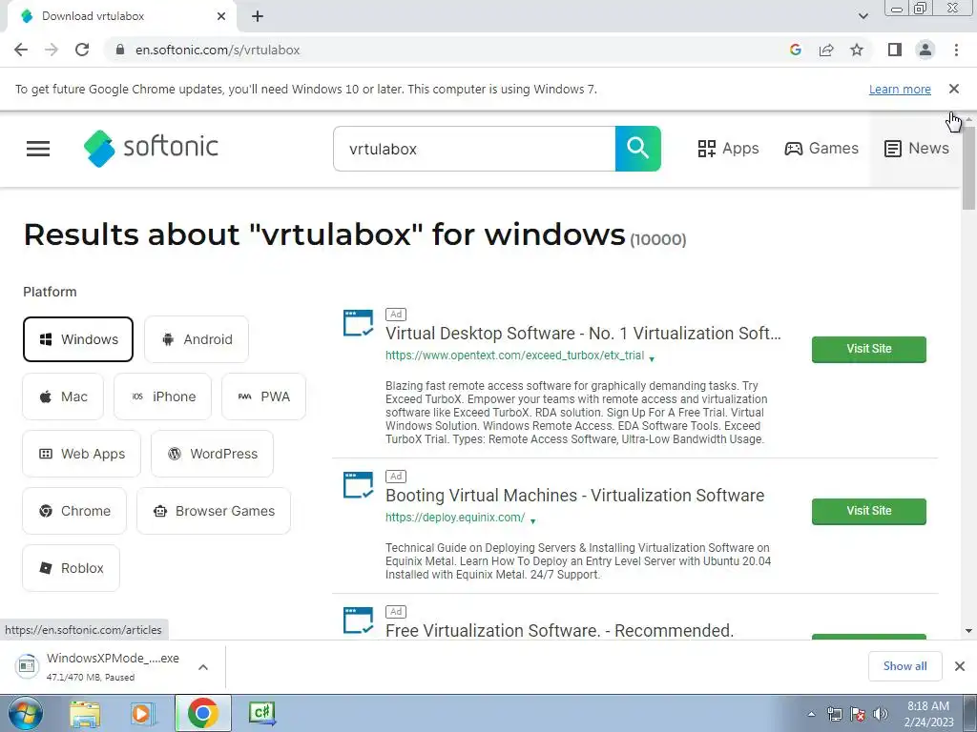977x732 pixels.
Task: Bookmark this page with the star
Action: coord(857,50)
